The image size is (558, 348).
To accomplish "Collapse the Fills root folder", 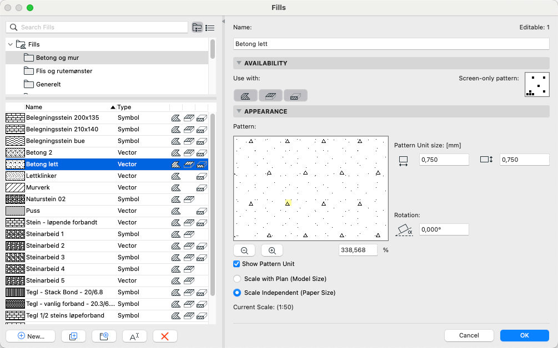I will tap(11, 44).
